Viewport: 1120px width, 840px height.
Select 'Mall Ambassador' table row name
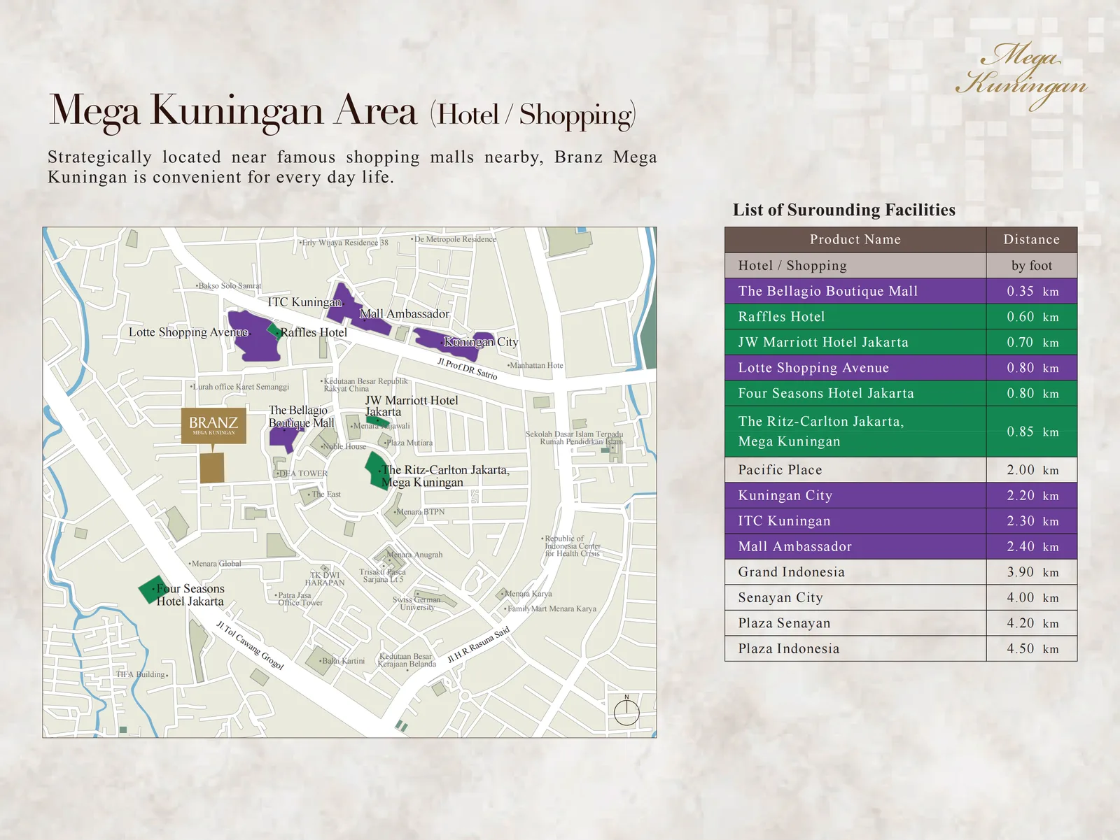(794, 546)
